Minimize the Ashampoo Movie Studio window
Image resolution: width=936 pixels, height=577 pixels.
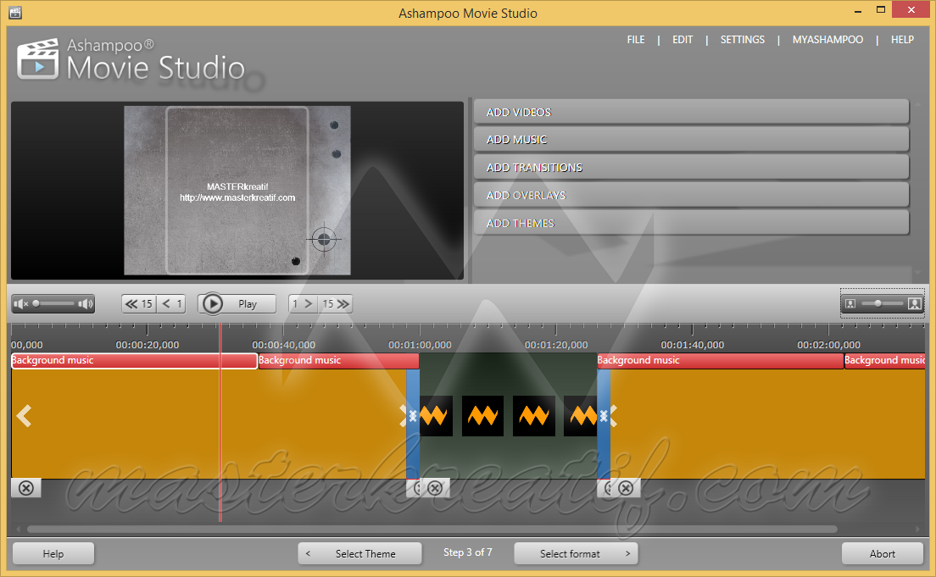[x=858, y=11]
